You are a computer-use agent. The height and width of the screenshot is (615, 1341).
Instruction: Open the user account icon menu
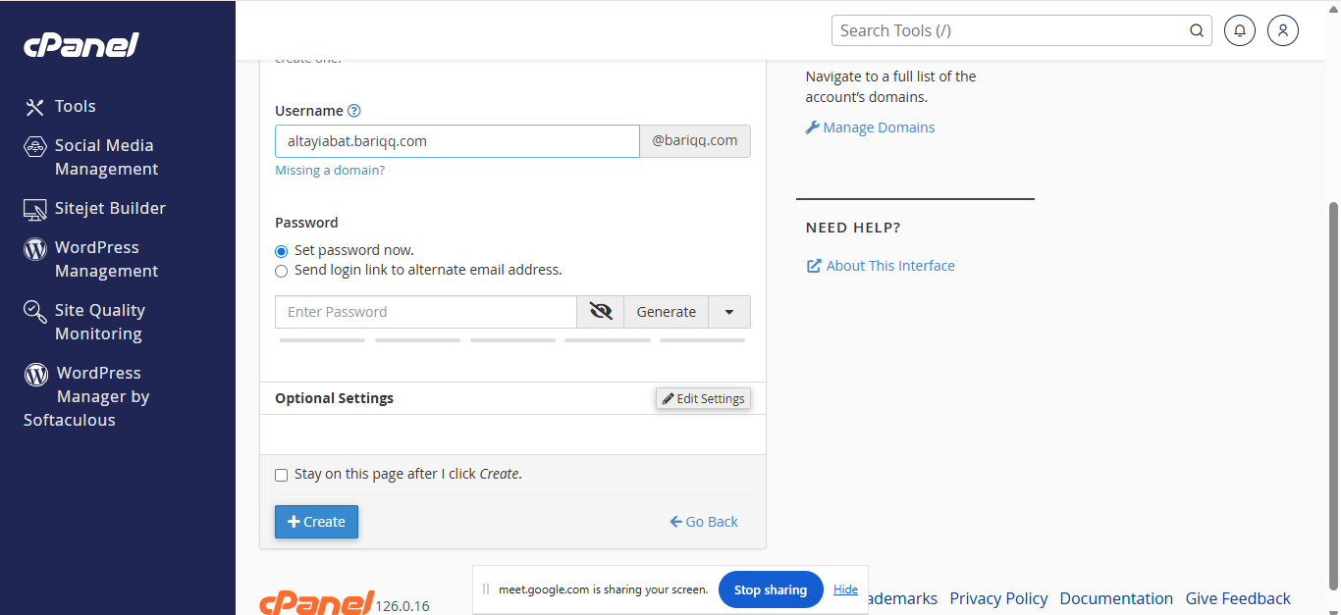[x=1283, y=30]
